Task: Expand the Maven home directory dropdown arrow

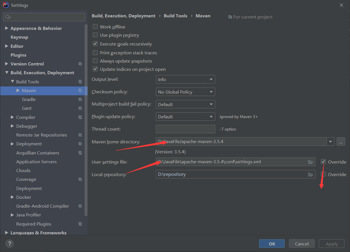Action: pos(330,141)
